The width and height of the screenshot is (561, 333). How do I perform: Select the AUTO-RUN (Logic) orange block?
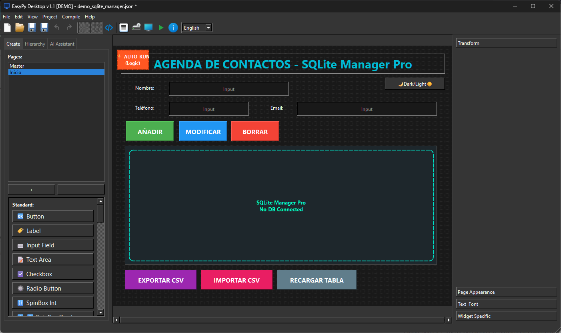pyautogui.click(x=133, y=60)
